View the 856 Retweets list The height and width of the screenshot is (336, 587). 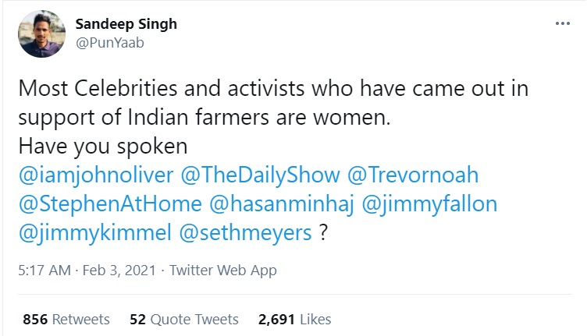point(66,319)
